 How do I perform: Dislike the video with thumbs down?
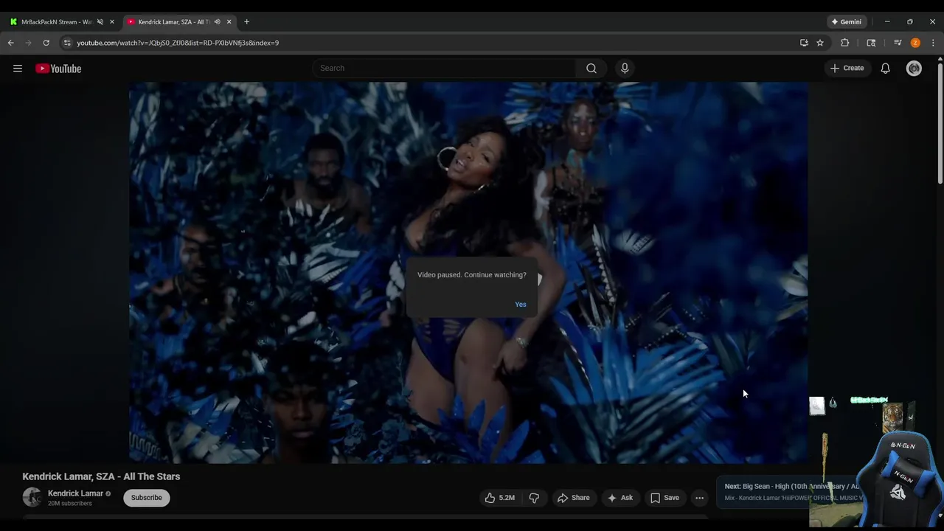click(x=534, y=498)
